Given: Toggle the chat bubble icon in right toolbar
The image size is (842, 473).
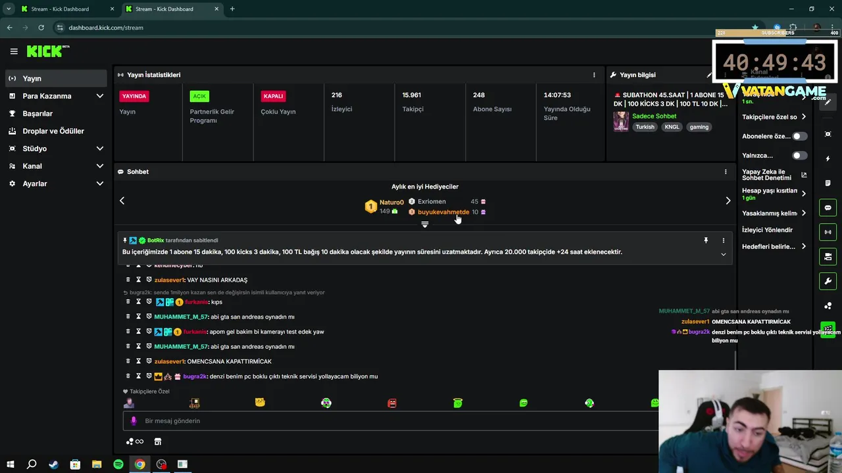Looking at the screenshot, I should 828,208.
